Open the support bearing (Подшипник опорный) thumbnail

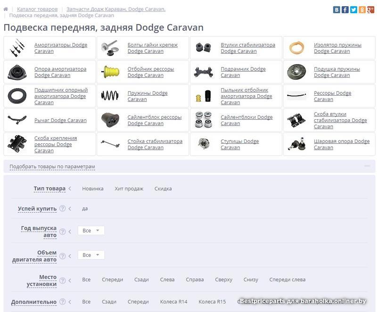tap(17, 96)
